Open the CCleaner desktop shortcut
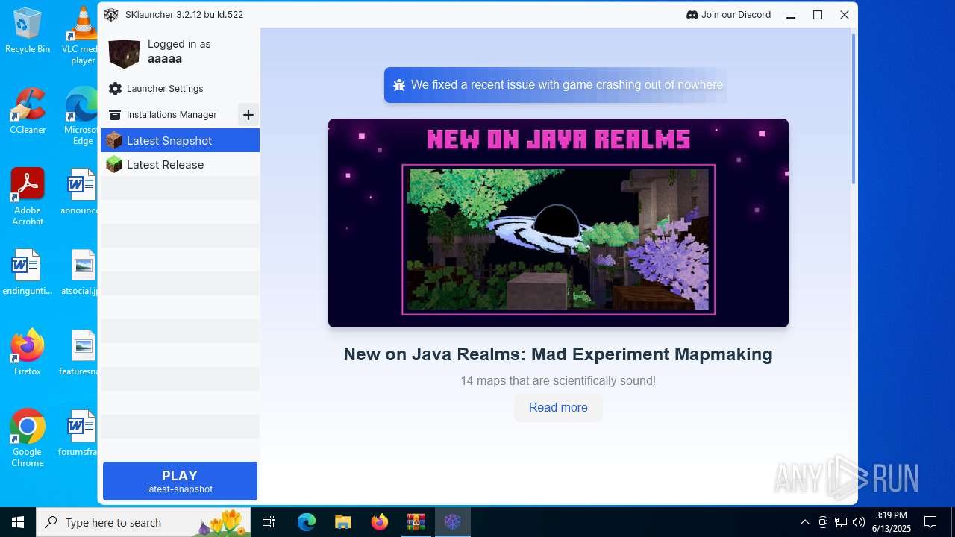Screen dimensions: 955x537 pyautogui.click(x=28, y=112)
